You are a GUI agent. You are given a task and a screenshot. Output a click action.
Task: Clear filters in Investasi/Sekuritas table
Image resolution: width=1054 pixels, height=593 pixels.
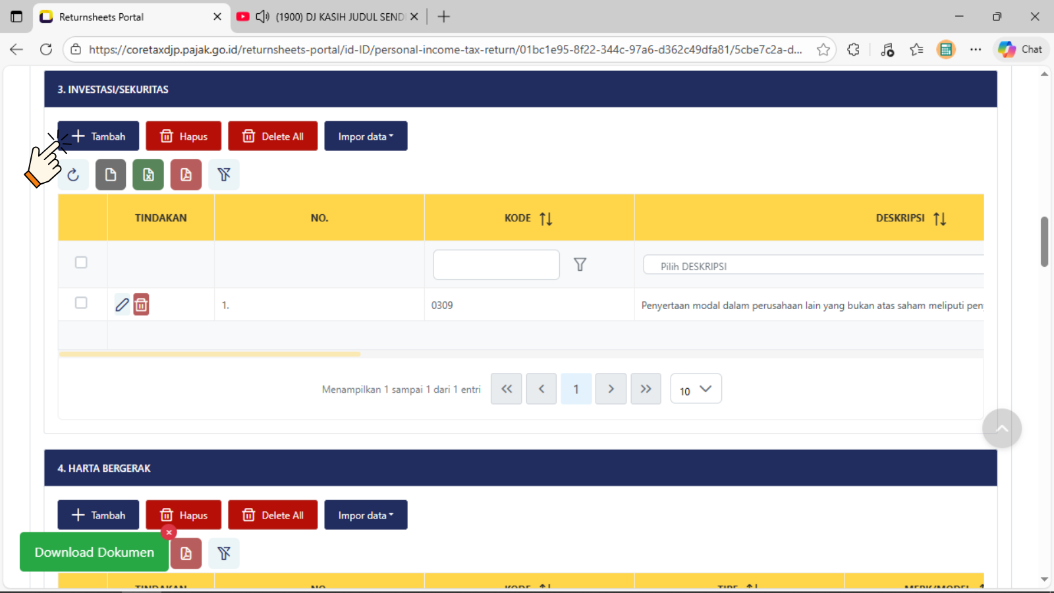coord(224,175)
